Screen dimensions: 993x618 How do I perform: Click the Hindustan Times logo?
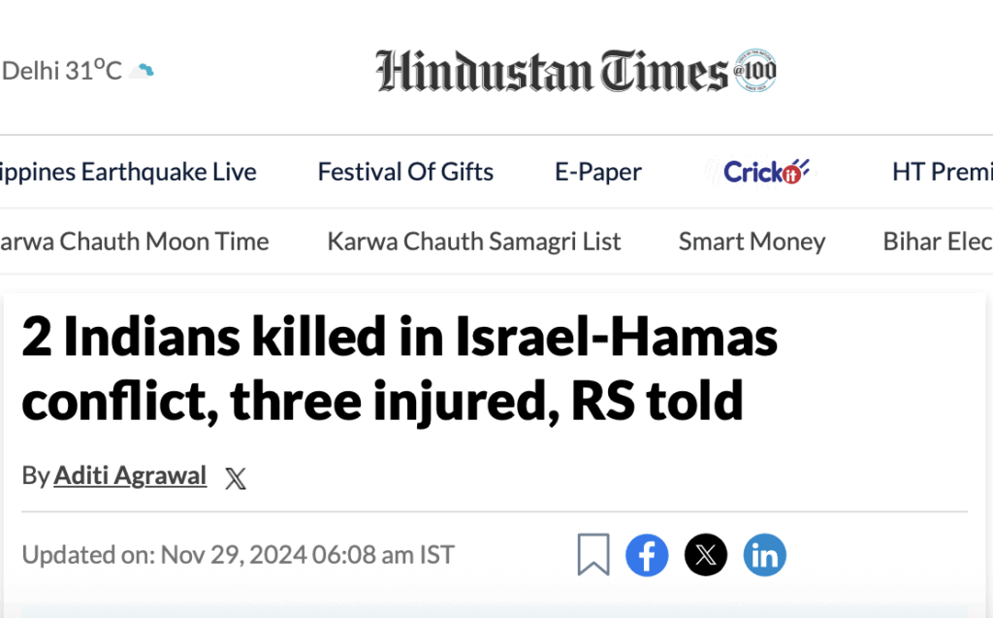[x=551, y=71]
